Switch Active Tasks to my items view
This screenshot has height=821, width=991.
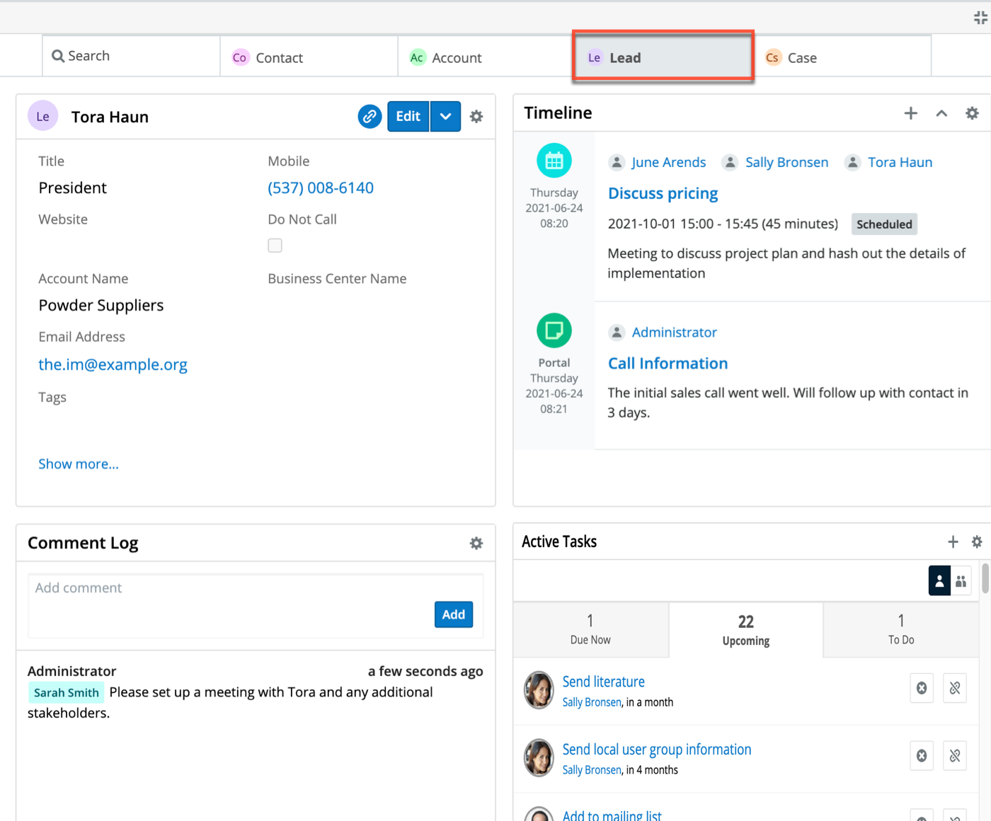click(939, 581)
